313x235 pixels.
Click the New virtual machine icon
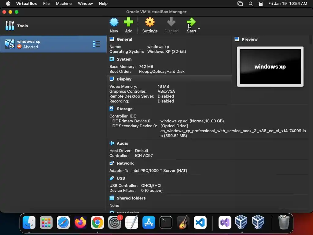[x=114, y=22]
